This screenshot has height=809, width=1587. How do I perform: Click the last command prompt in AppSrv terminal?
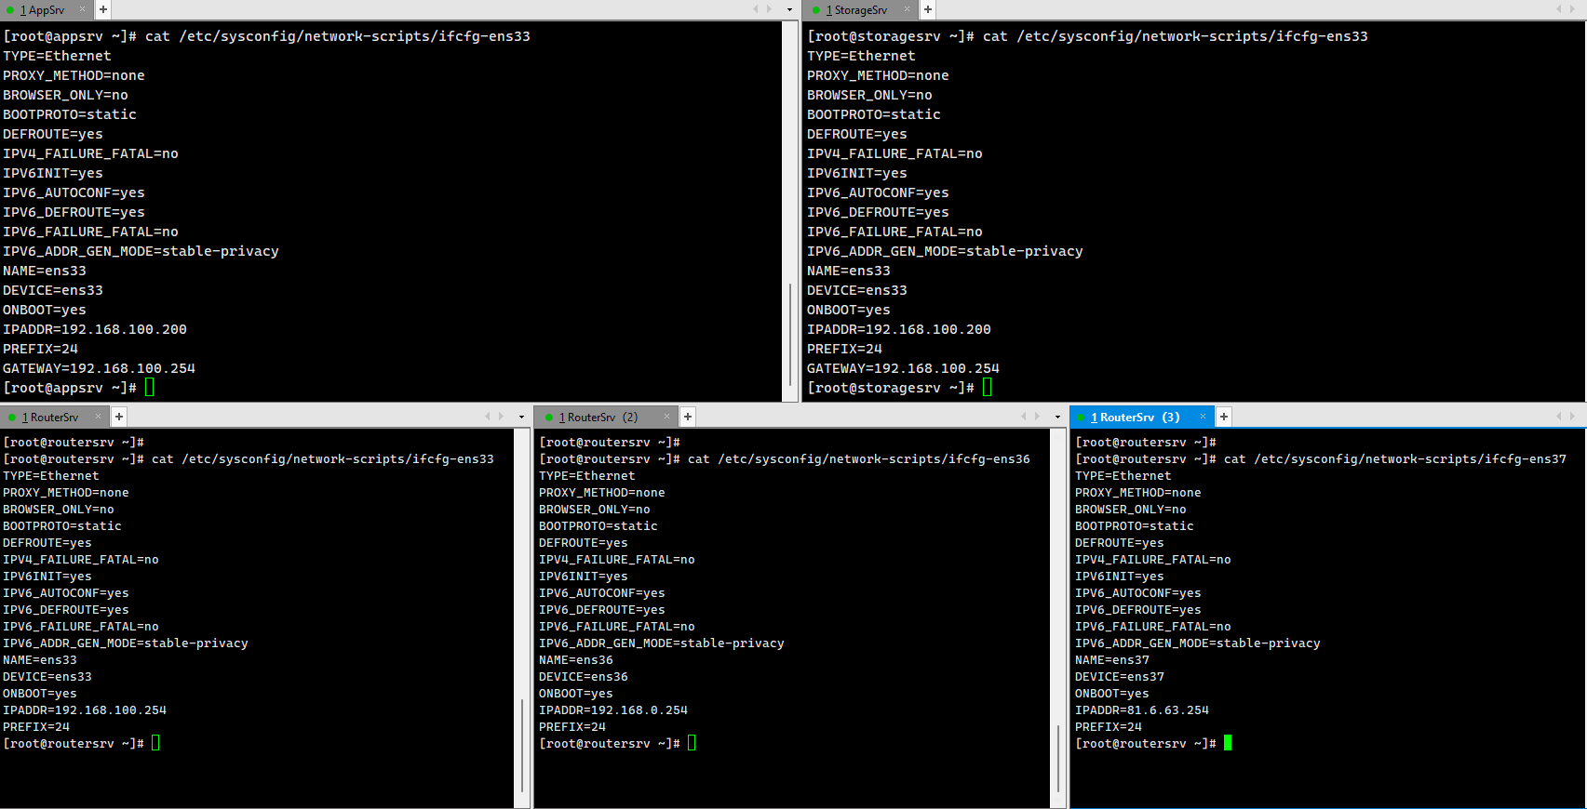click(70, 388)
